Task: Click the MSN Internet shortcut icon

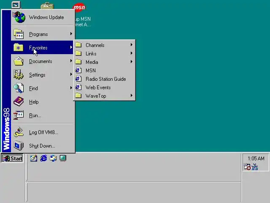Action: [x=78, y=70]
